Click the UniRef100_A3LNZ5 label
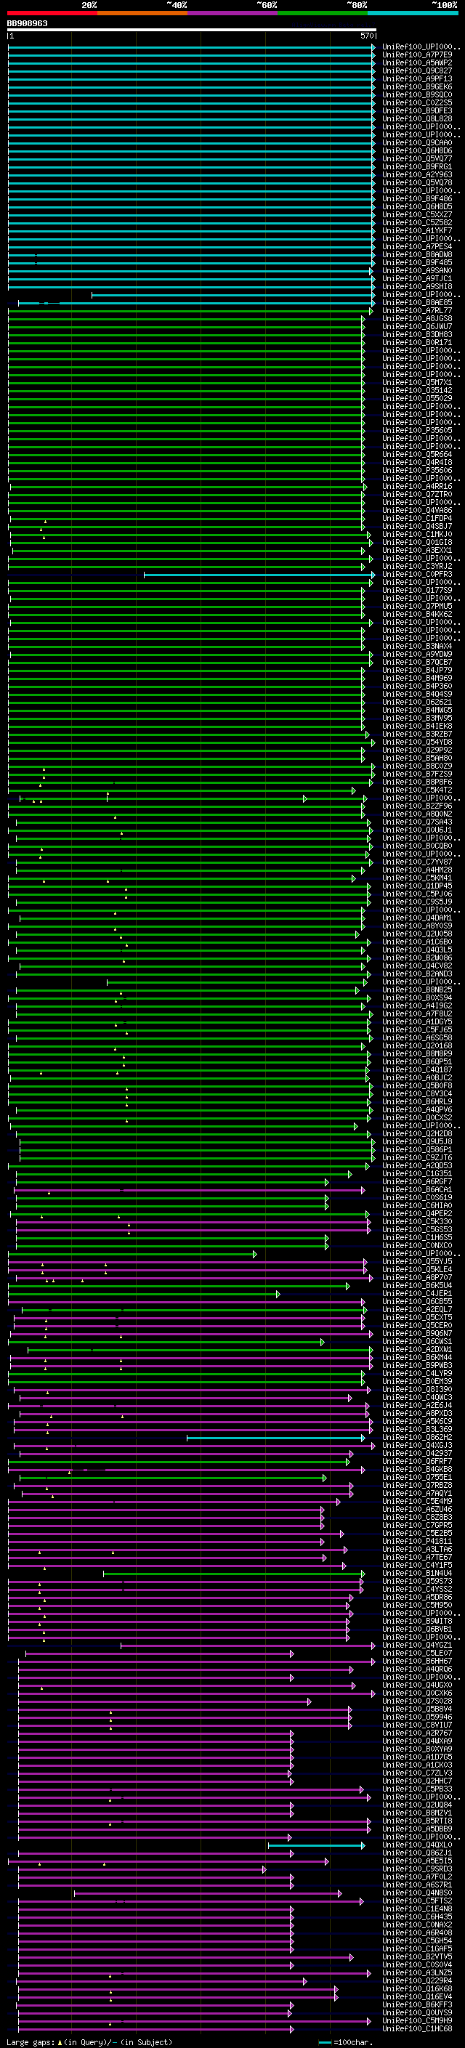The width and height of the screenshot is (465, 2048). 417,1972
